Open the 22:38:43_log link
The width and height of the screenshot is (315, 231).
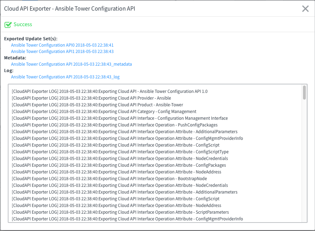coord(65,77)
